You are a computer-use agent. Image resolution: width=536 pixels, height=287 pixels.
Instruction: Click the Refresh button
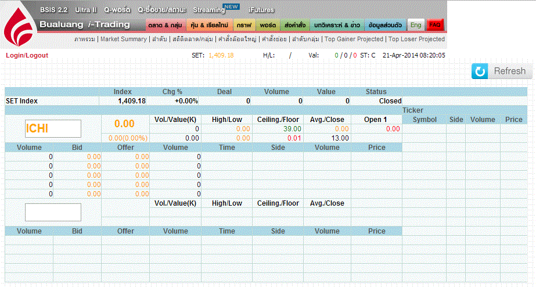502,71
